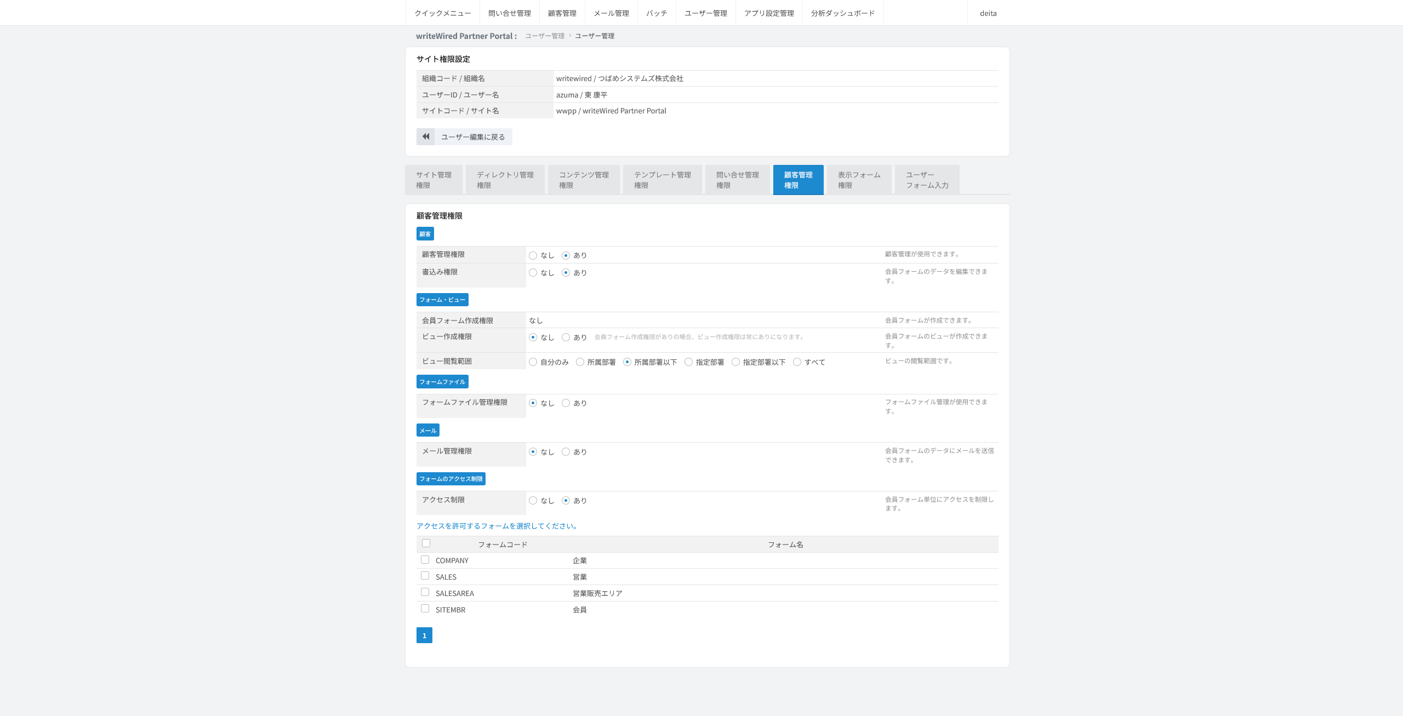
Task: Set メール管理権限 to なし
Action: pos(533,452)
